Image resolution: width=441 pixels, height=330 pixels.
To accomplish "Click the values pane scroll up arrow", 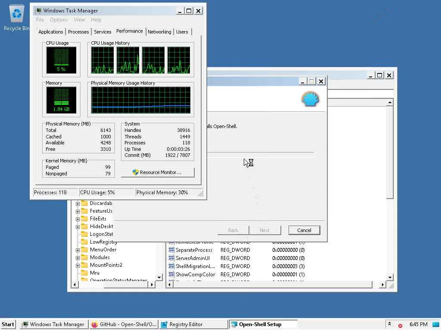I will pos(390,102).
